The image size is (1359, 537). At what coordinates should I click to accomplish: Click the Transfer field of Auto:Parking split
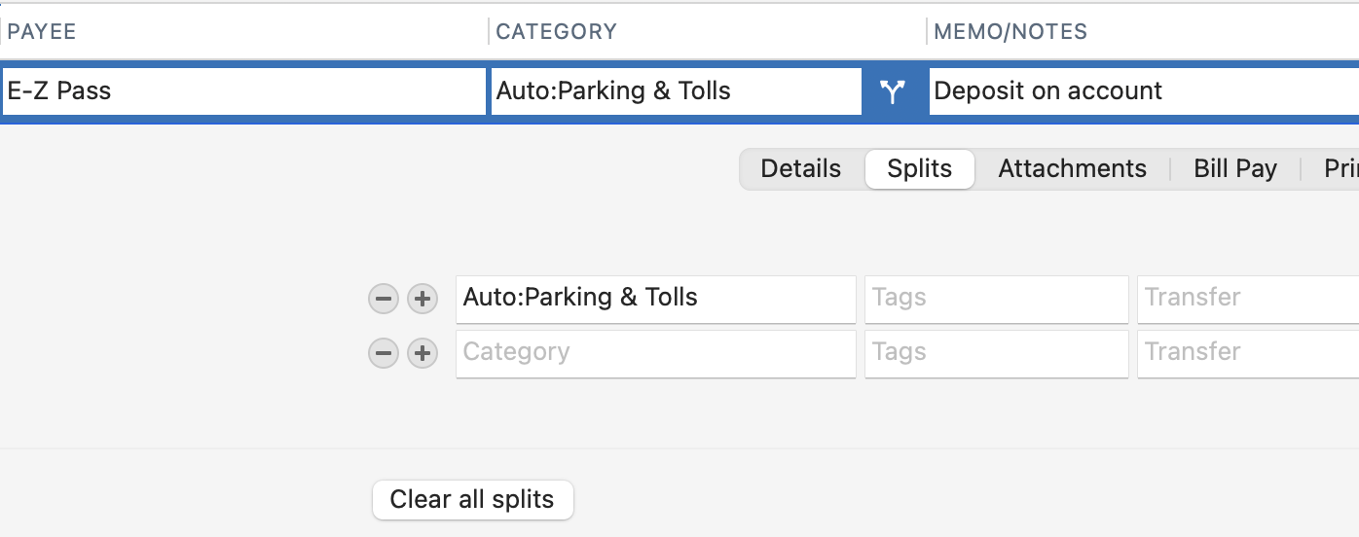coord(1248,298)
